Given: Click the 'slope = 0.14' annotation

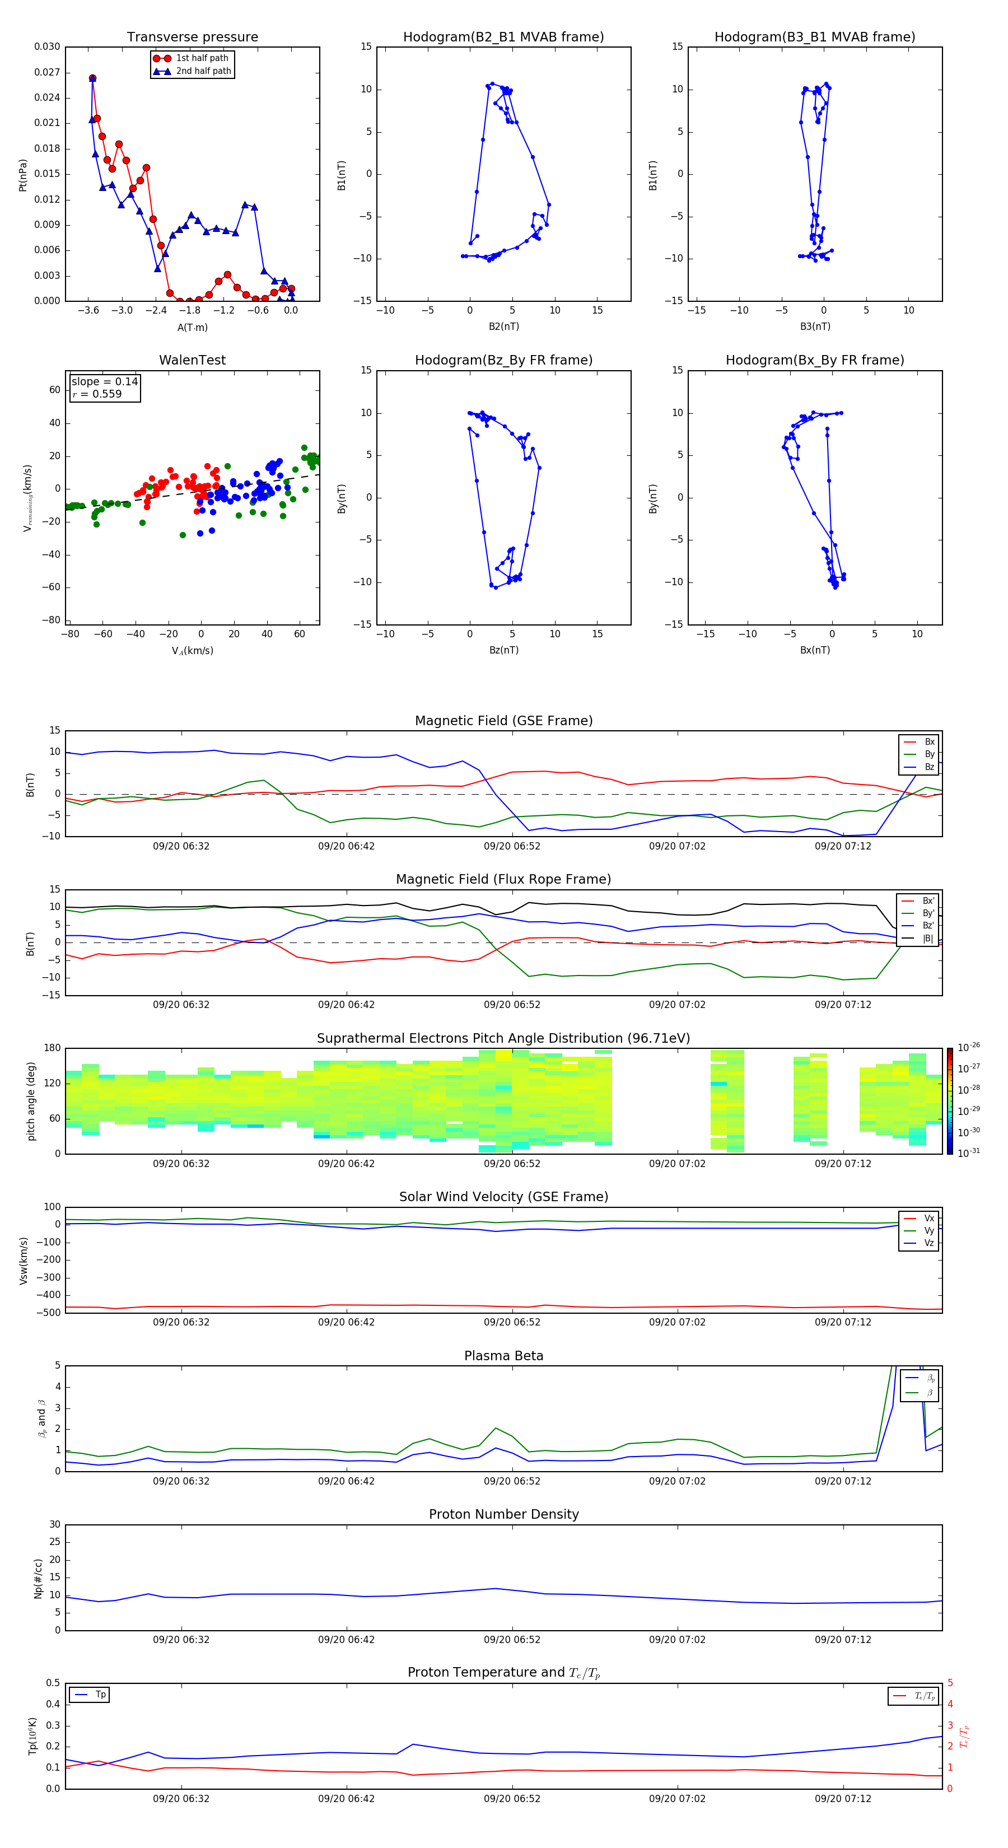Looking at the screenshot, I should (x=105, y=382).
